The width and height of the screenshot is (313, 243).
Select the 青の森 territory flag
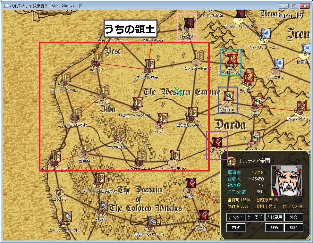pos(103,206)
